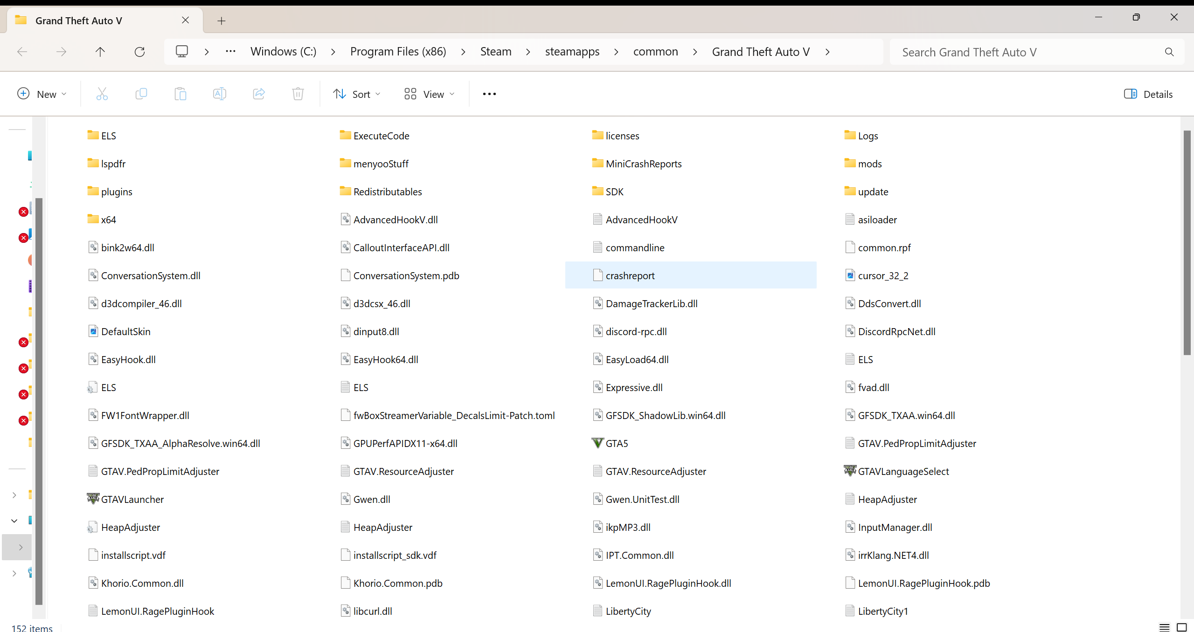This screenshot has height=632, width=1194.
Task: Add a new tab
Action: [x=222, y=21]
